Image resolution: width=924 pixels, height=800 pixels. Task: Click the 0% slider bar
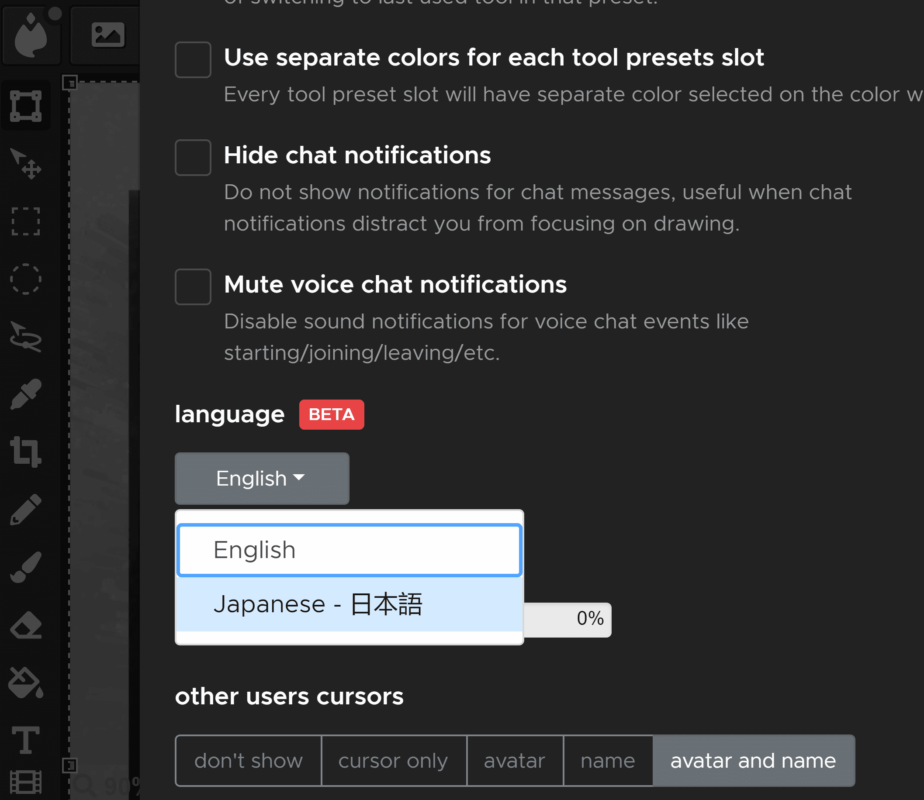click(x=567, y=620)
